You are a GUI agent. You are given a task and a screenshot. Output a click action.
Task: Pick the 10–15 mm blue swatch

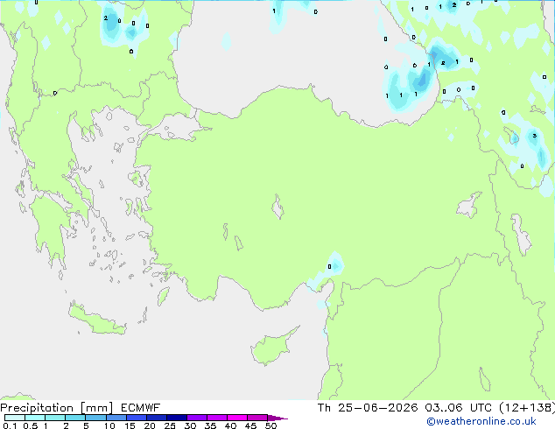pos(116,418)
